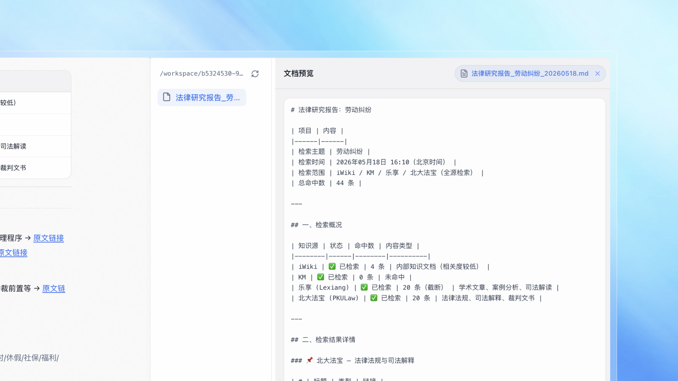The height and width of the screenshot is (381, 678).
Task: Click the 北大法宝 – 法律法规与司法解释 heading
Action: point(353,360)
